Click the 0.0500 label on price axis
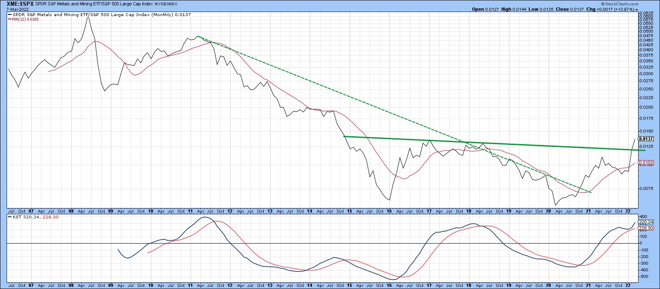Screen dimensions: 660x289 pos(646,31)
